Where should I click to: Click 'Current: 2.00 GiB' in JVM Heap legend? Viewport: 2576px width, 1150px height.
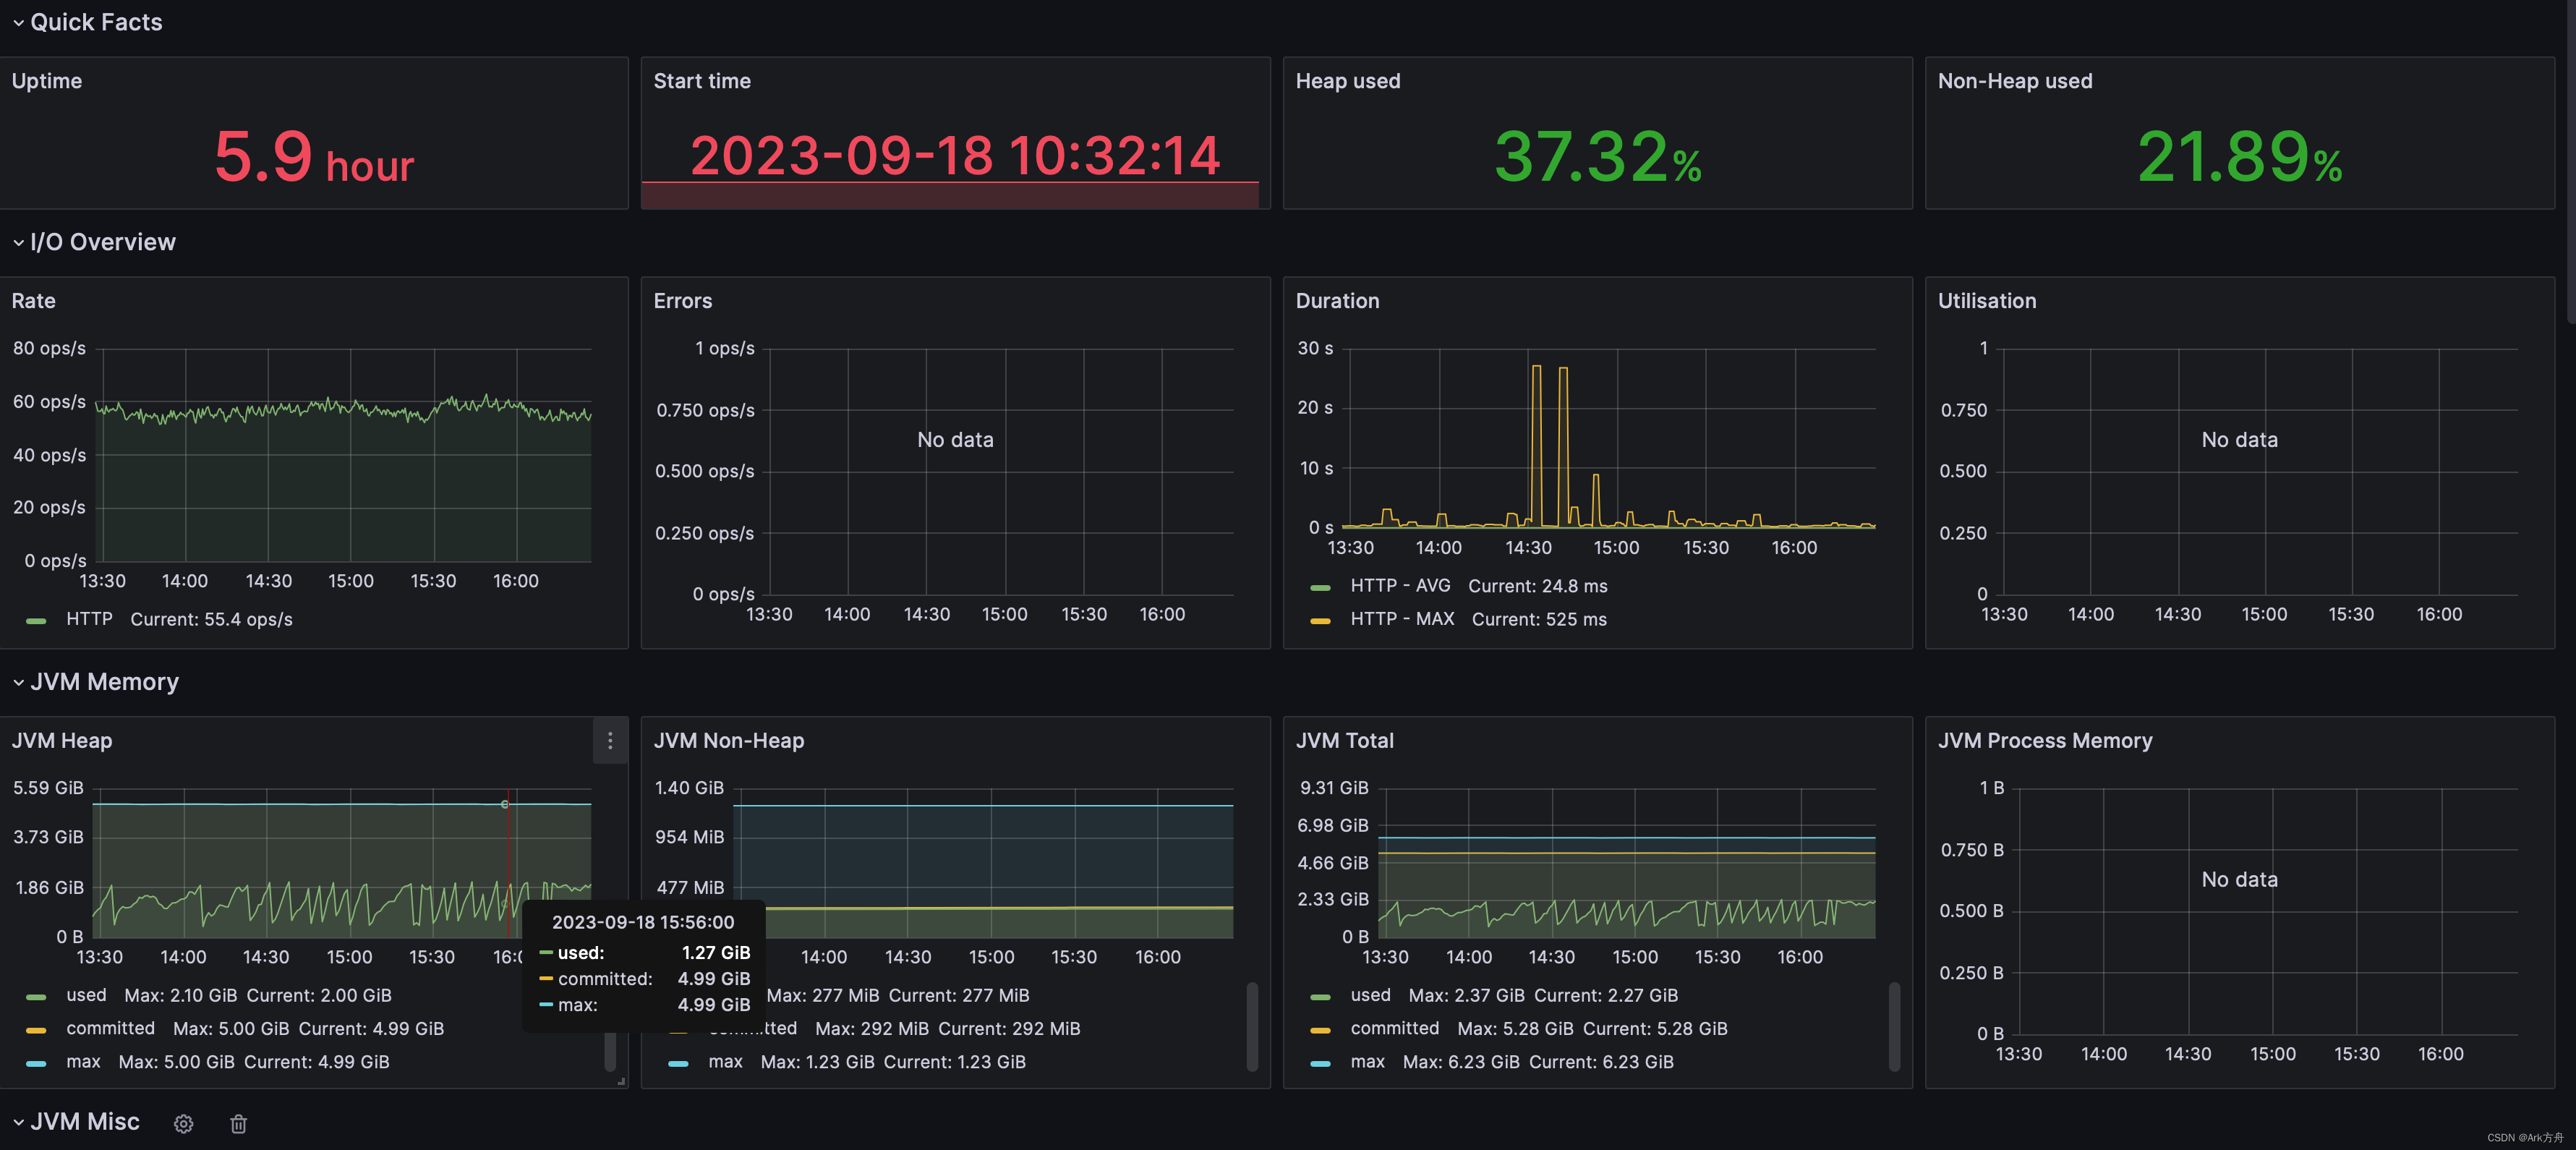click(x=319, y=996)
